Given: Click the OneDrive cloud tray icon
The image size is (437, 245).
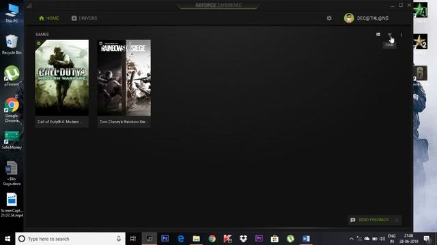Looking at the screenshot, I should pos(367,239).
